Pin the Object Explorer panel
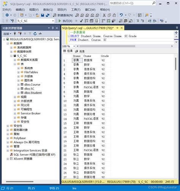180x191 pixels. [x=53, y=28]
